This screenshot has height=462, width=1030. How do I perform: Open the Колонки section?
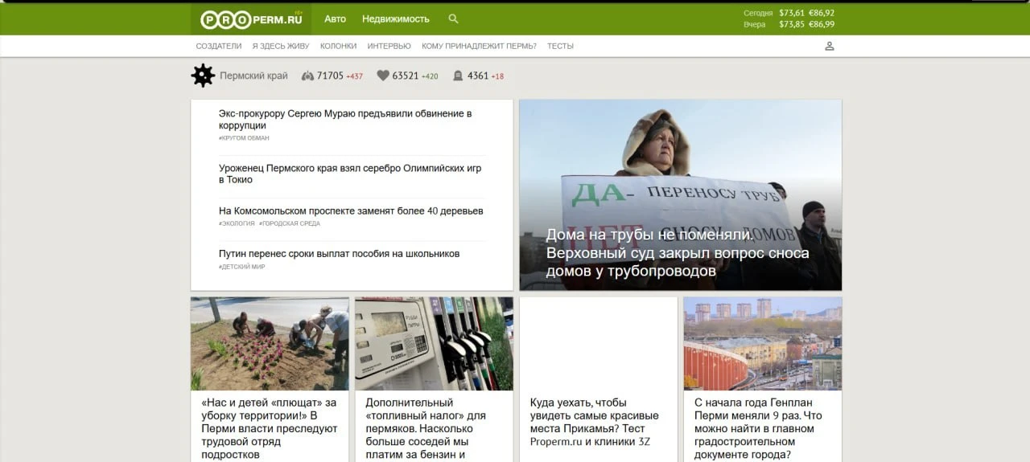point(338,46)
